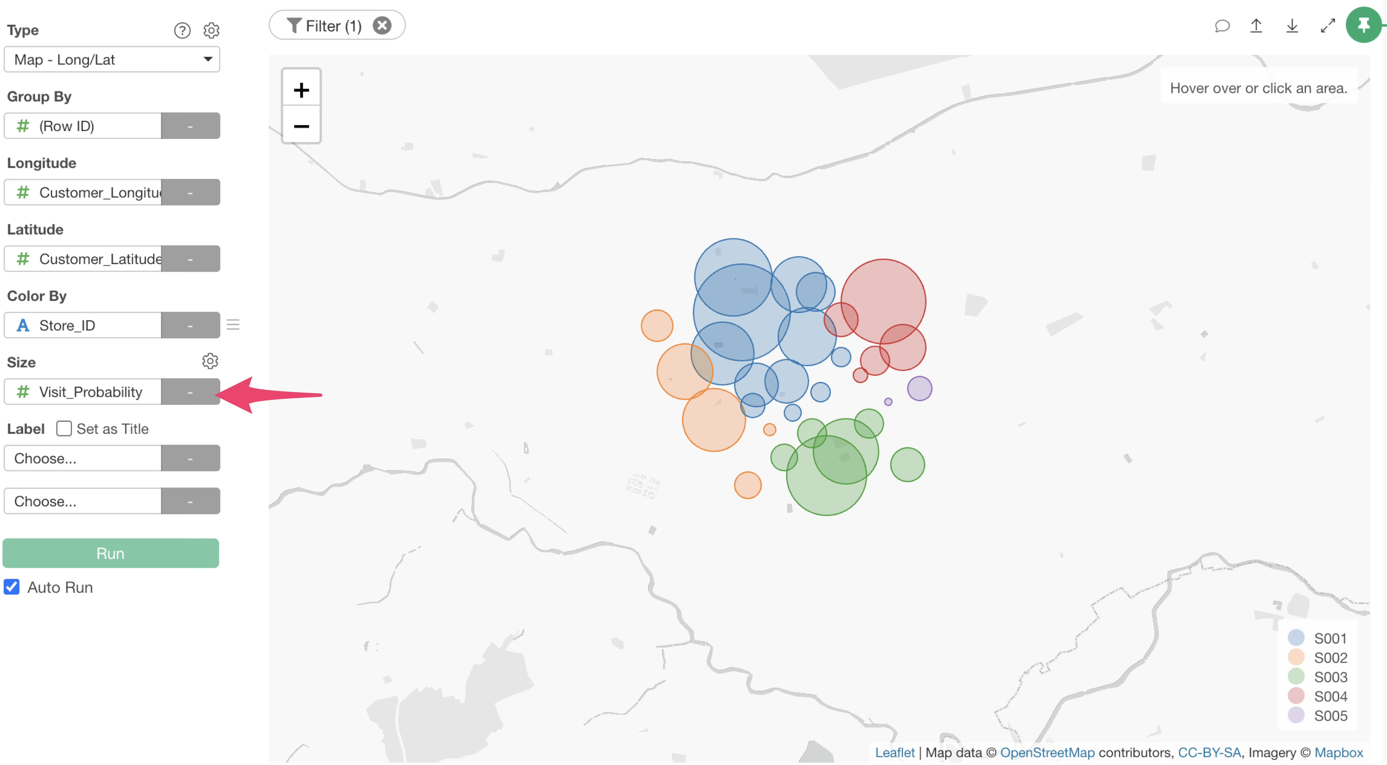
Task: Open Color By options menu icon
Action: (233, 325)
